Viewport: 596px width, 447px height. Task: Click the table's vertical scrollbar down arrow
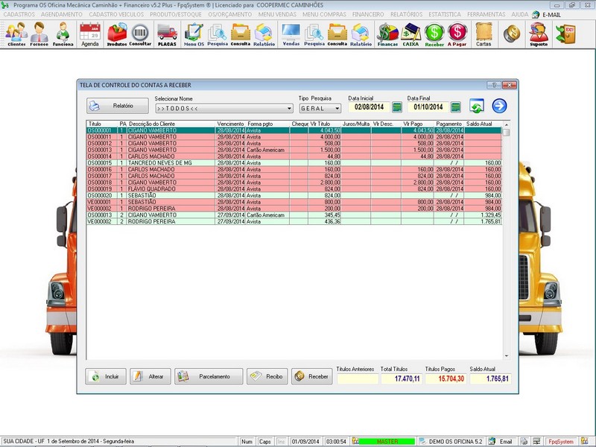coord(507,356)
